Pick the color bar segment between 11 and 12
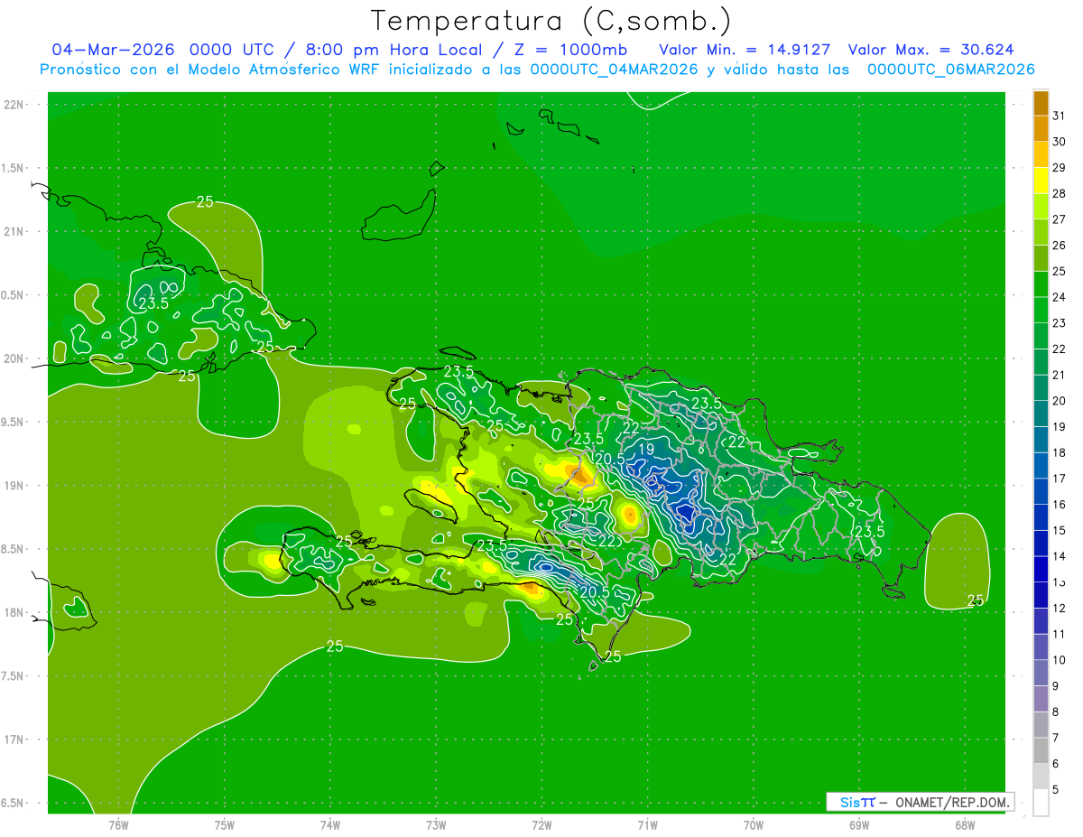Image resolution: width=1083 pixels, height=837 pixels. coord(1041,621)
